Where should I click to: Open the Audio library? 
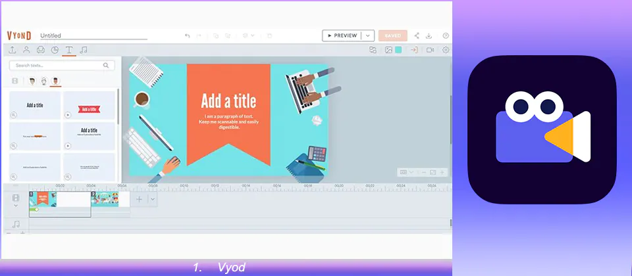point(84,50)
